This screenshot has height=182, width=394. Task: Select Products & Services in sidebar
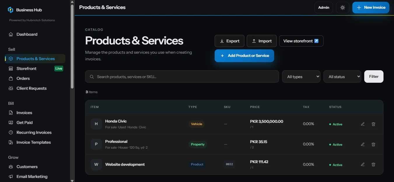coord(35,59)
